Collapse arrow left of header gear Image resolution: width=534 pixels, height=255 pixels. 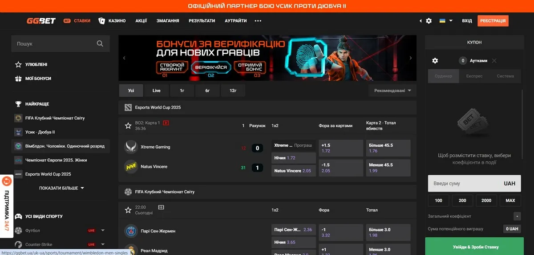click(421, 21)
